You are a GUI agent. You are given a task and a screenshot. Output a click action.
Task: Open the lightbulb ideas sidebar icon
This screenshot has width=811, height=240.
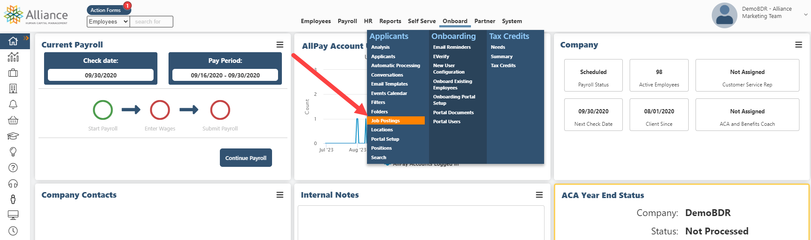13,152
